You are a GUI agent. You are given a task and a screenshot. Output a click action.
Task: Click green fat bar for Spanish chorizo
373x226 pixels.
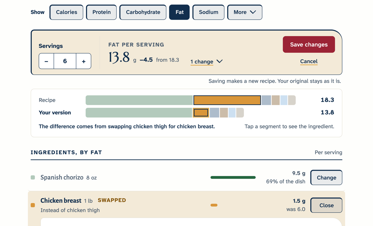pos(233,177)
